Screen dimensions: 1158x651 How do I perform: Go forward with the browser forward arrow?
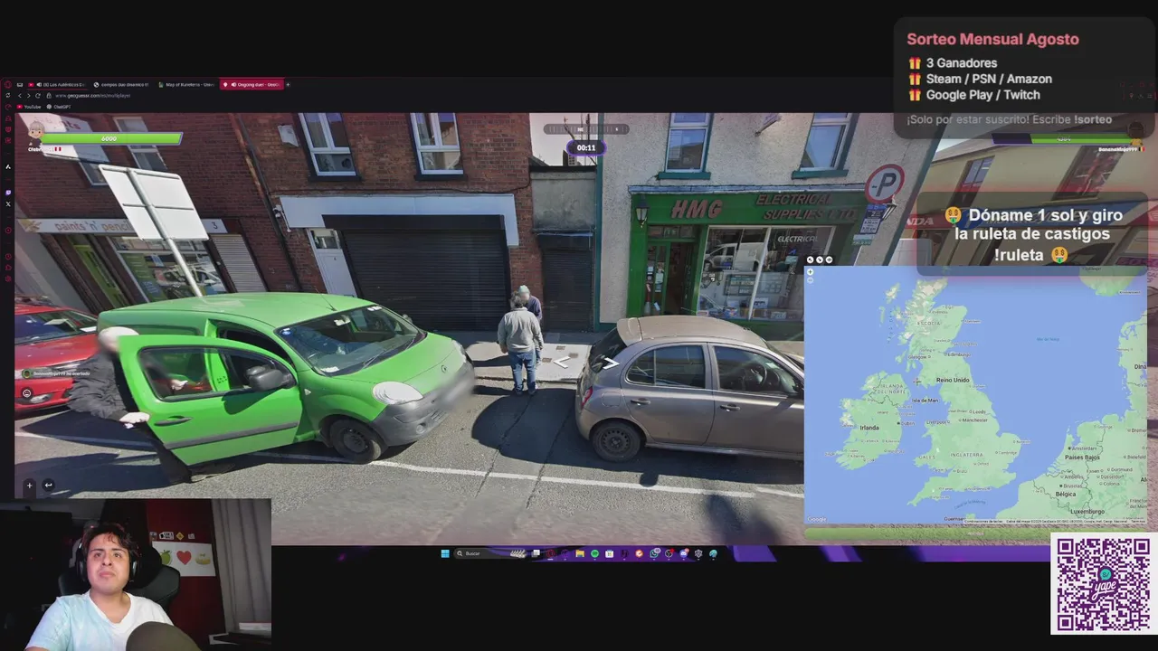(x=28, y=95)
